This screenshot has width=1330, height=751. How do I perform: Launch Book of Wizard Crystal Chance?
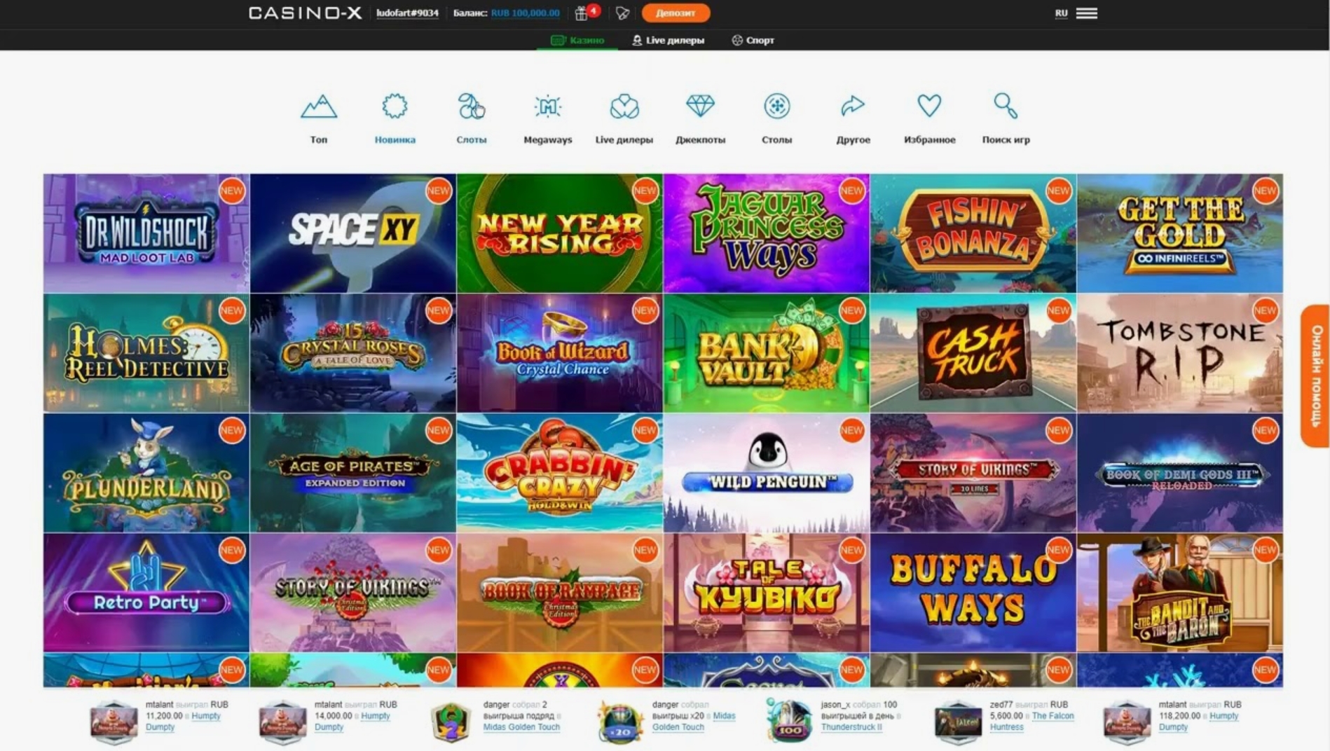pos(560,353)
